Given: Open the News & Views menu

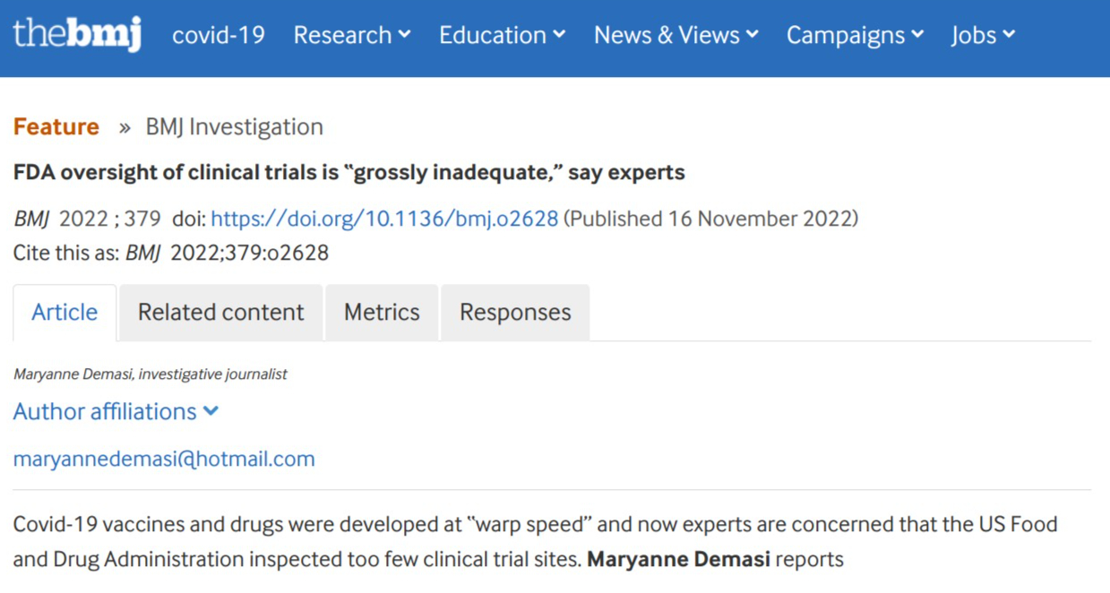Looking at the screenshot, I should point(676,35).
